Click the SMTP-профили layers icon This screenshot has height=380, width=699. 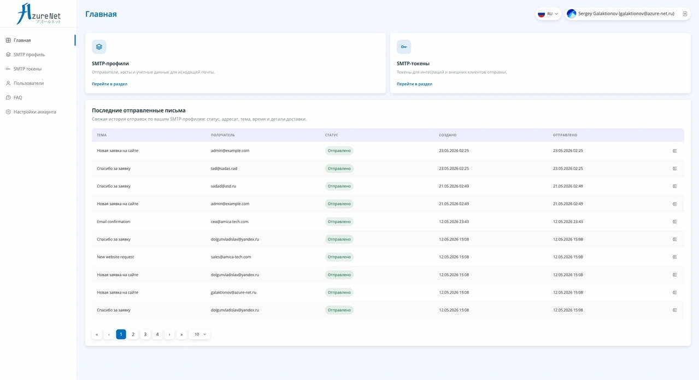(x=99, y=47)
